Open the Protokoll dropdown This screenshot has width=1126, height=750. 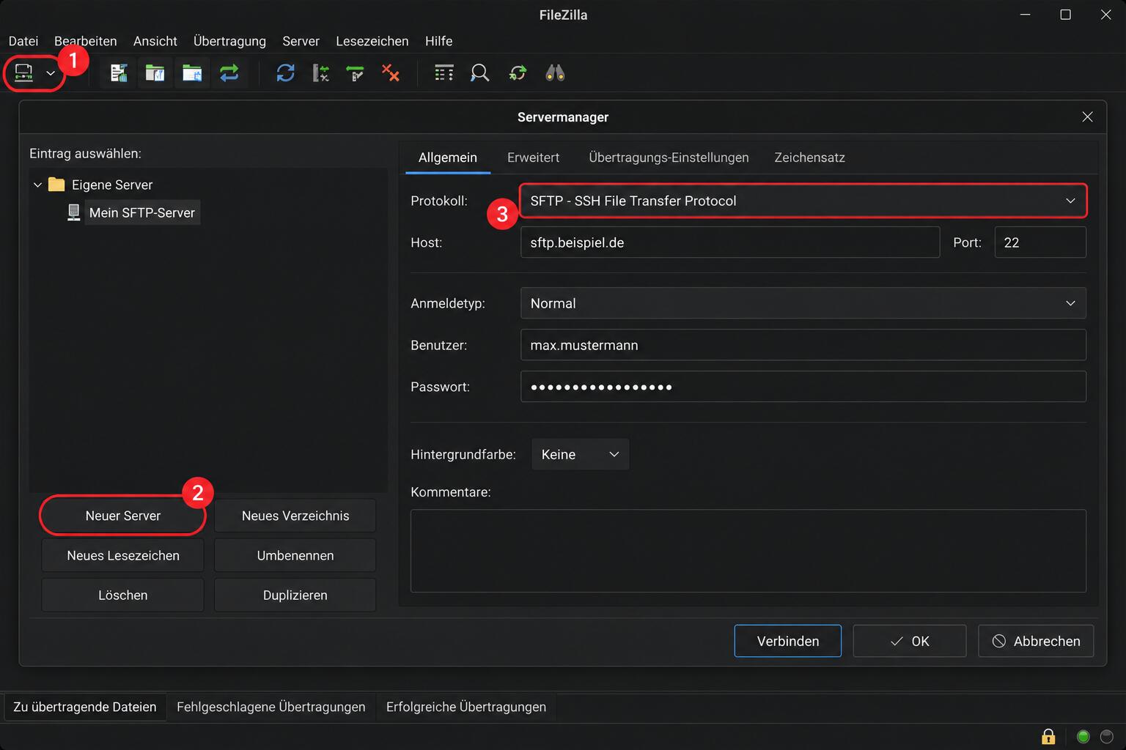click(803, 201)
